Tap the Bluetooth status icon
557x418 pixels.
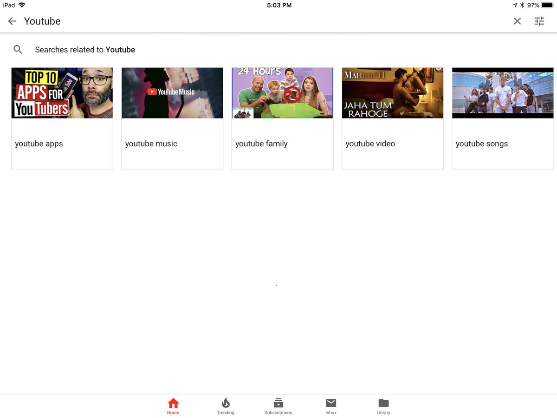tap(522, 5)
